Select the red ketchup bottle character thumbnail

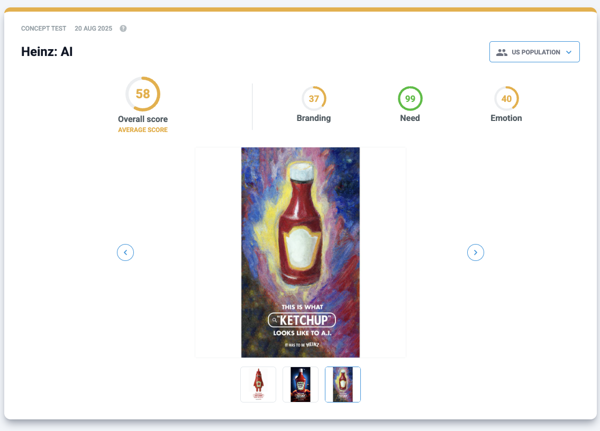[x=258, y=385]
